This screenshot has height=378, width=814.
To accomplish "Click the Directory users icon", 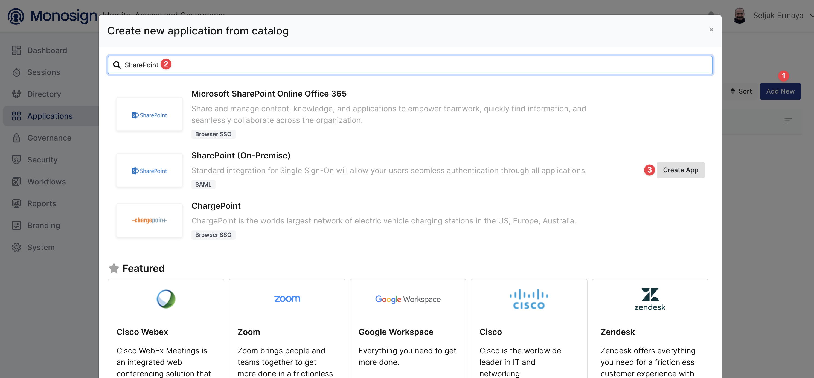I will pos(16,94).
